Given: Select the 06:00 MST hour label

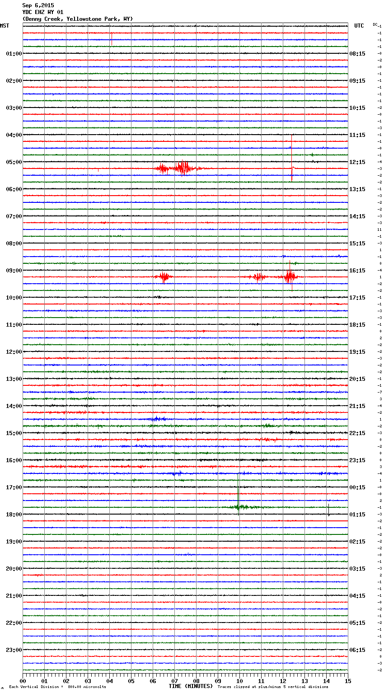Looking at the screenshot, I should coord(14,189).
